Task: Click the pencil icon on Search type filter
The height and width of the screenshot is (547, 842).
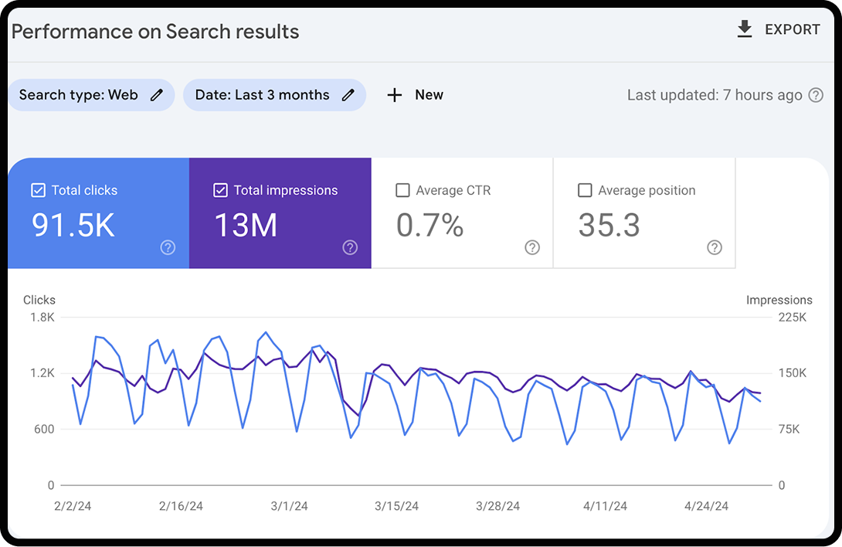Action: (156, 94)
